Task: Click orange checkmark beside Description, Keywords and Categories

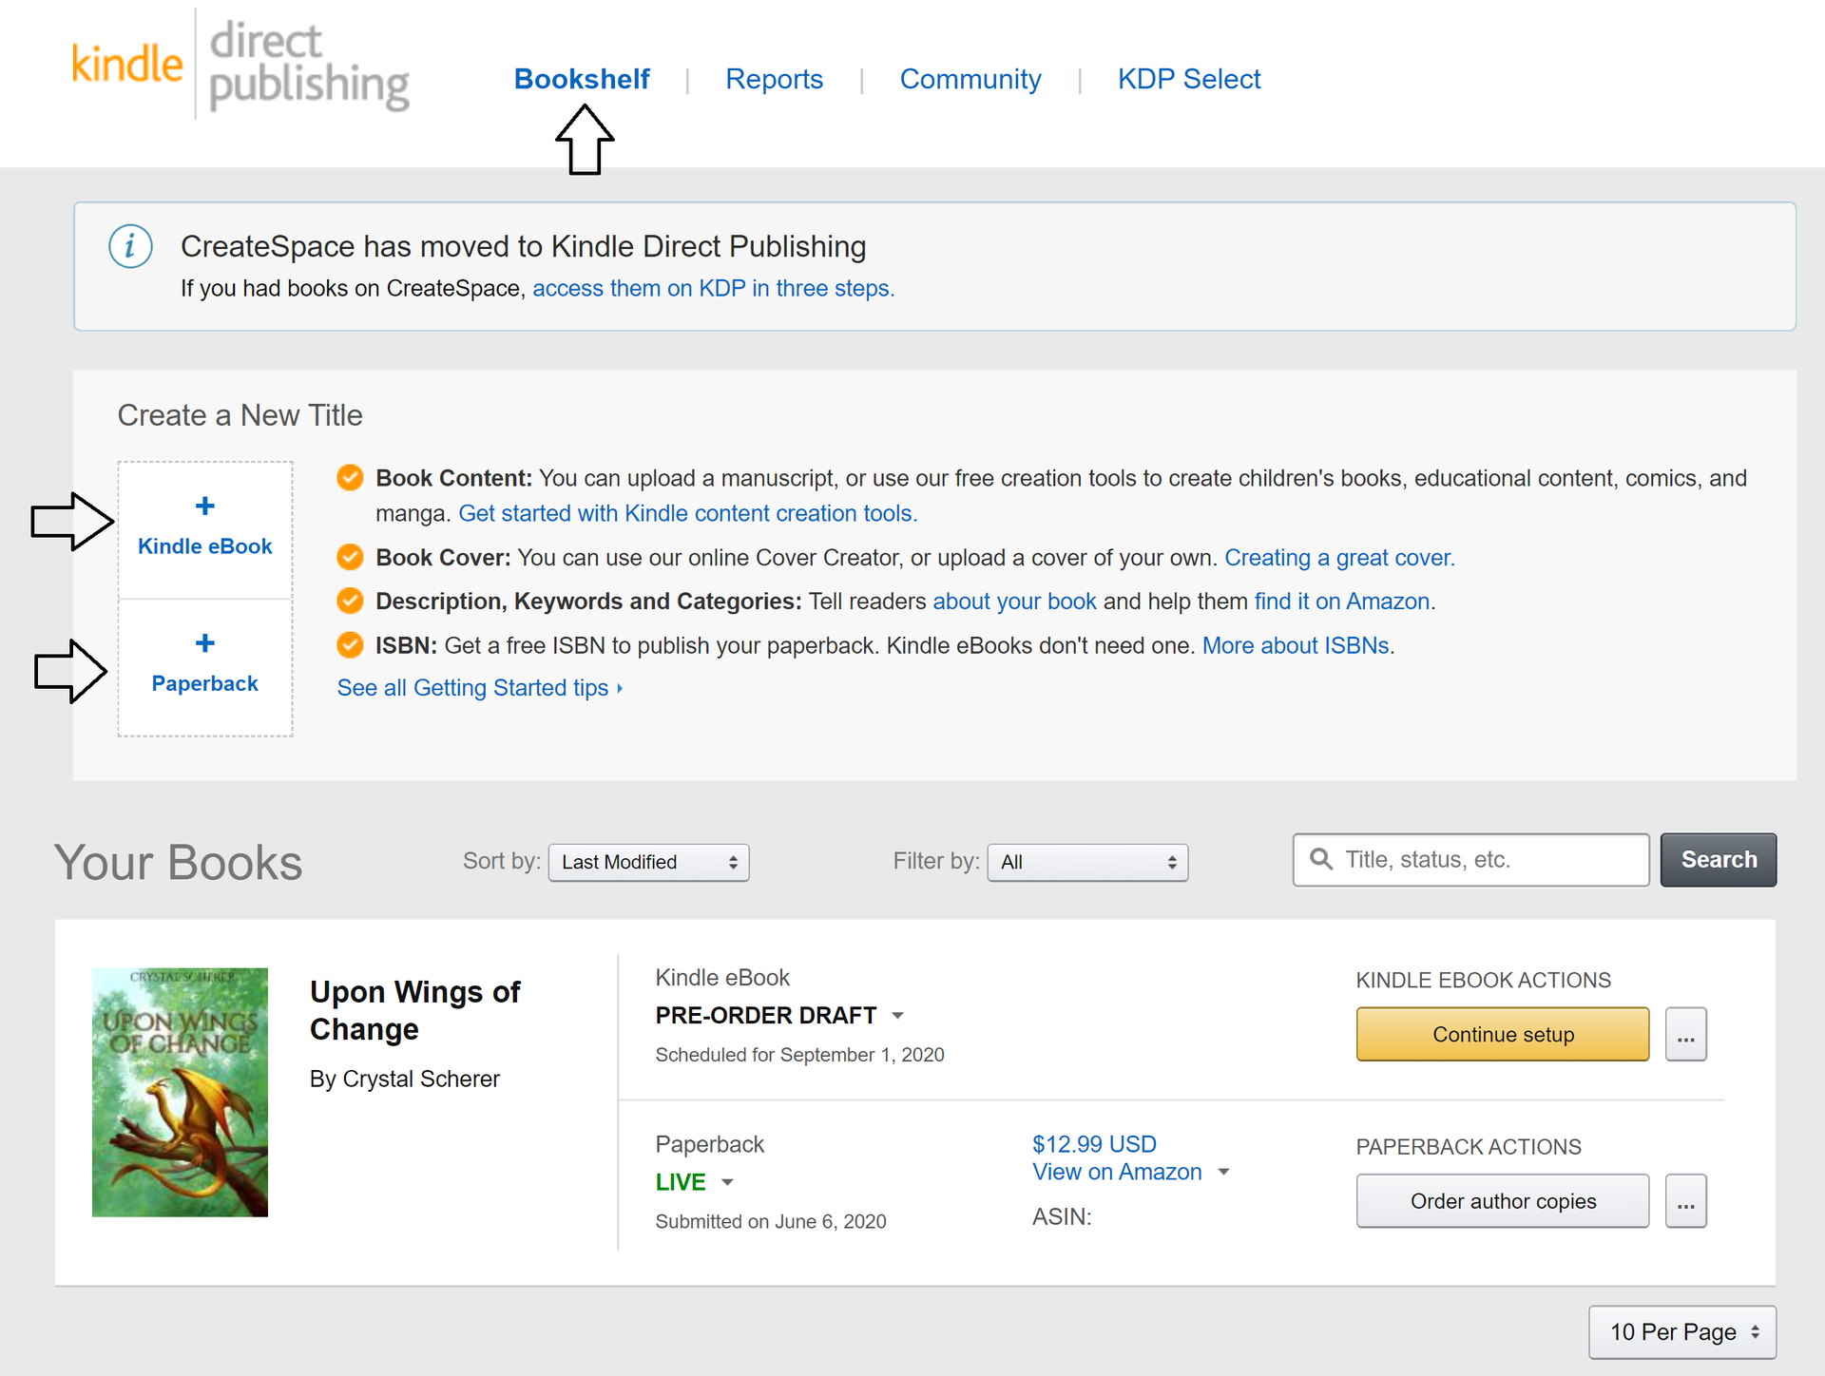Action: pyautogui.click(x=350, y=601)
